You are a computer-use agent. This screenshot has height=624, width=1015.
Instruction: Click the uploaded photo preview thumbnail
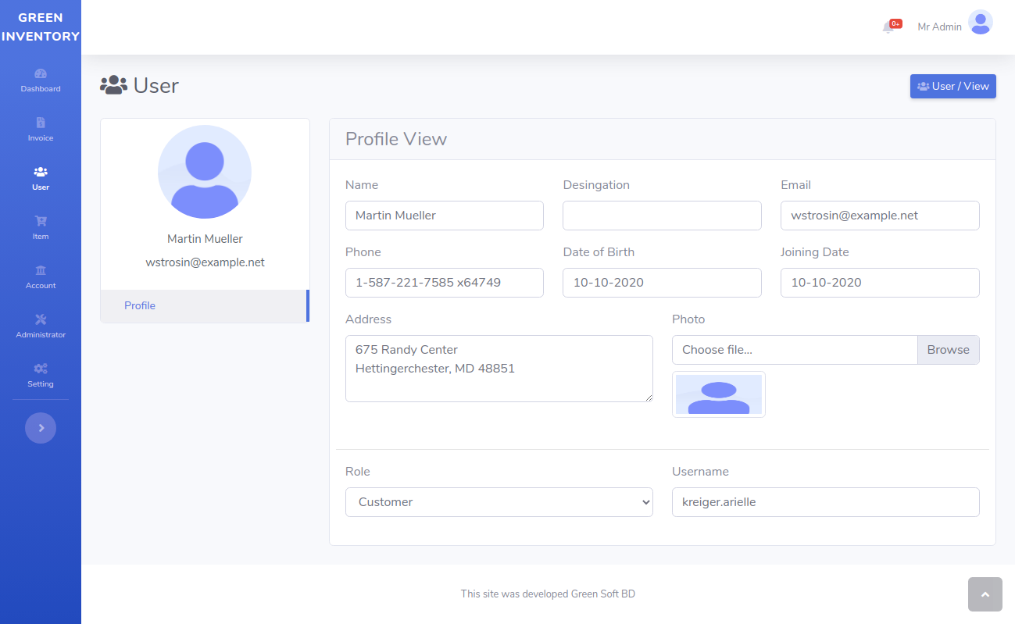click(x=718, y=394)
